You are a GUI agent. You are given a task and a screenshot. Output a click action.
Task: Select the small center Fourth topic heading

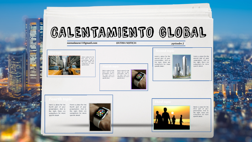tap(111, 66)
